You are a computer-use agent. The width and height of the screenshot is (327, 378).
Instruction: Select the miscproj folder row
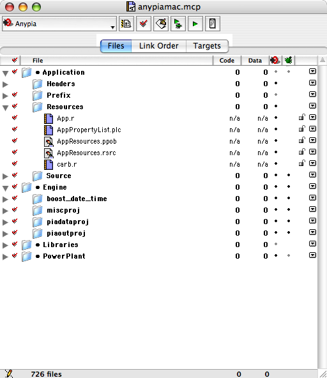point(158,210)
